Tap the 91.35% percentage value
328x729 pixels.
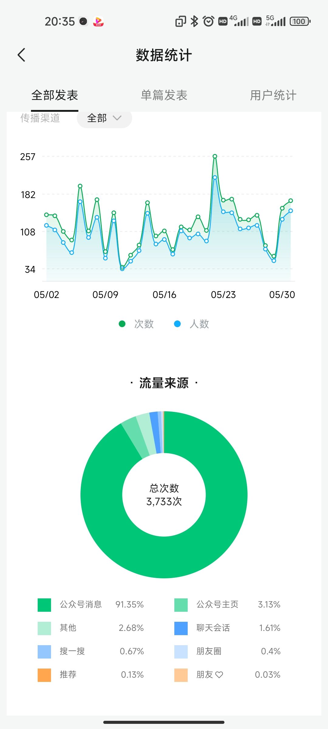(129, 604)
